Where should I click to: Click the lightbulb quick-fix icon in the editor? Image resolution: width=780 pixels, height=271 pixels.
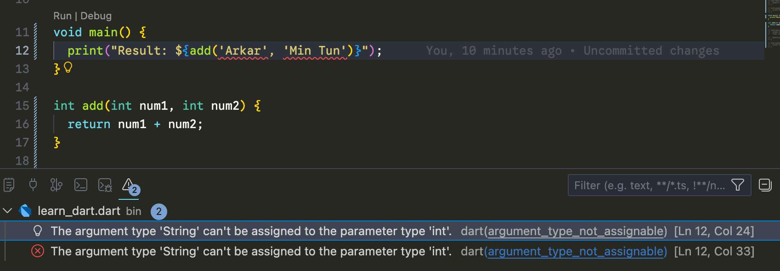click(x=68, y=68)
